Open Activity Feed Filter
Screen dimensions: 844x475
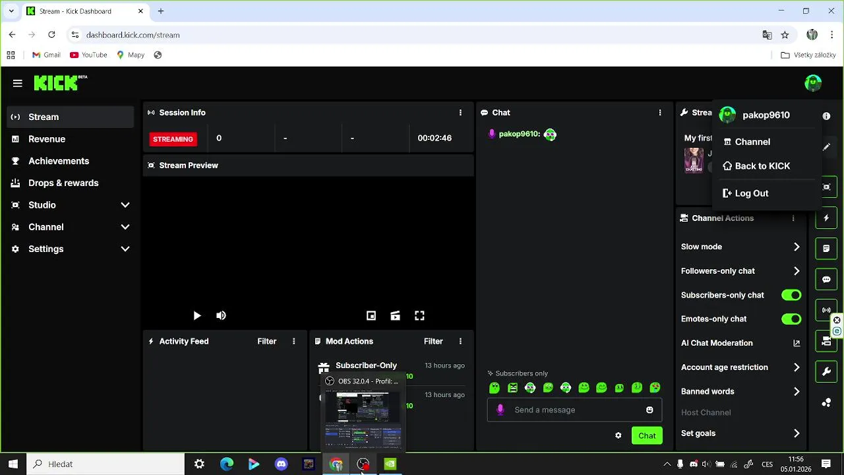coord(266,341)
